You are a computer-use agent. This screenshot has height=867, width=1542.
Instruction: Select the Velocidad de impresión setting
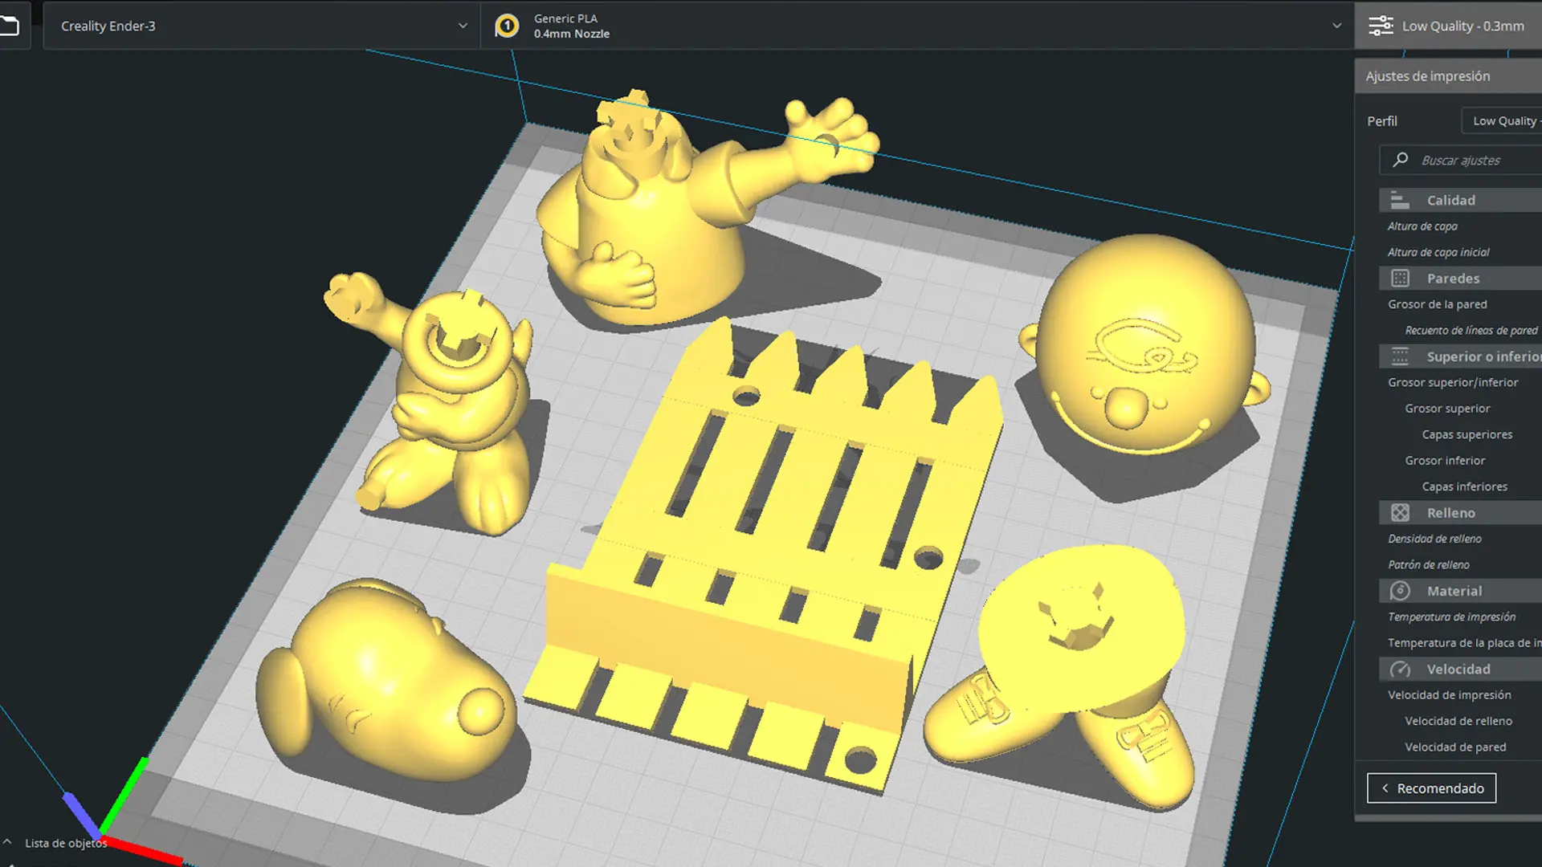1450,695
